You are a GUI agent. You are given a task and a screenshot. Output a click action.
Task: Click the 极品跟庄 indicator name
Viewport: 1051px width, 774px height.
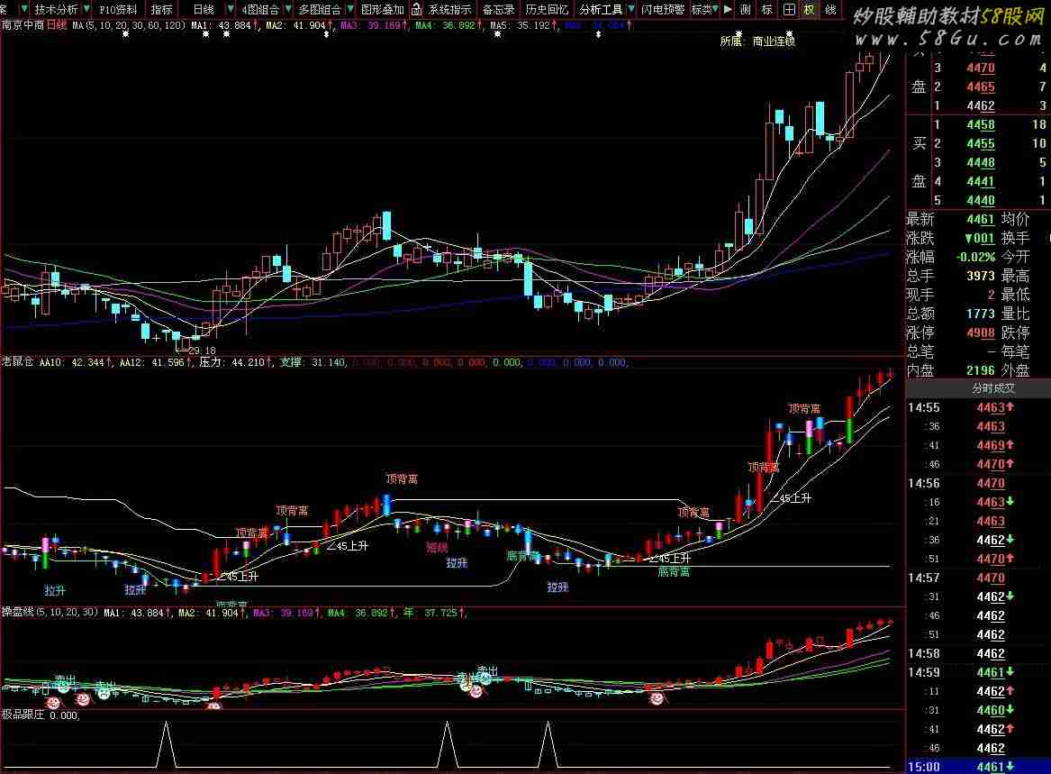pyautogui.click(x=23, y=715)
